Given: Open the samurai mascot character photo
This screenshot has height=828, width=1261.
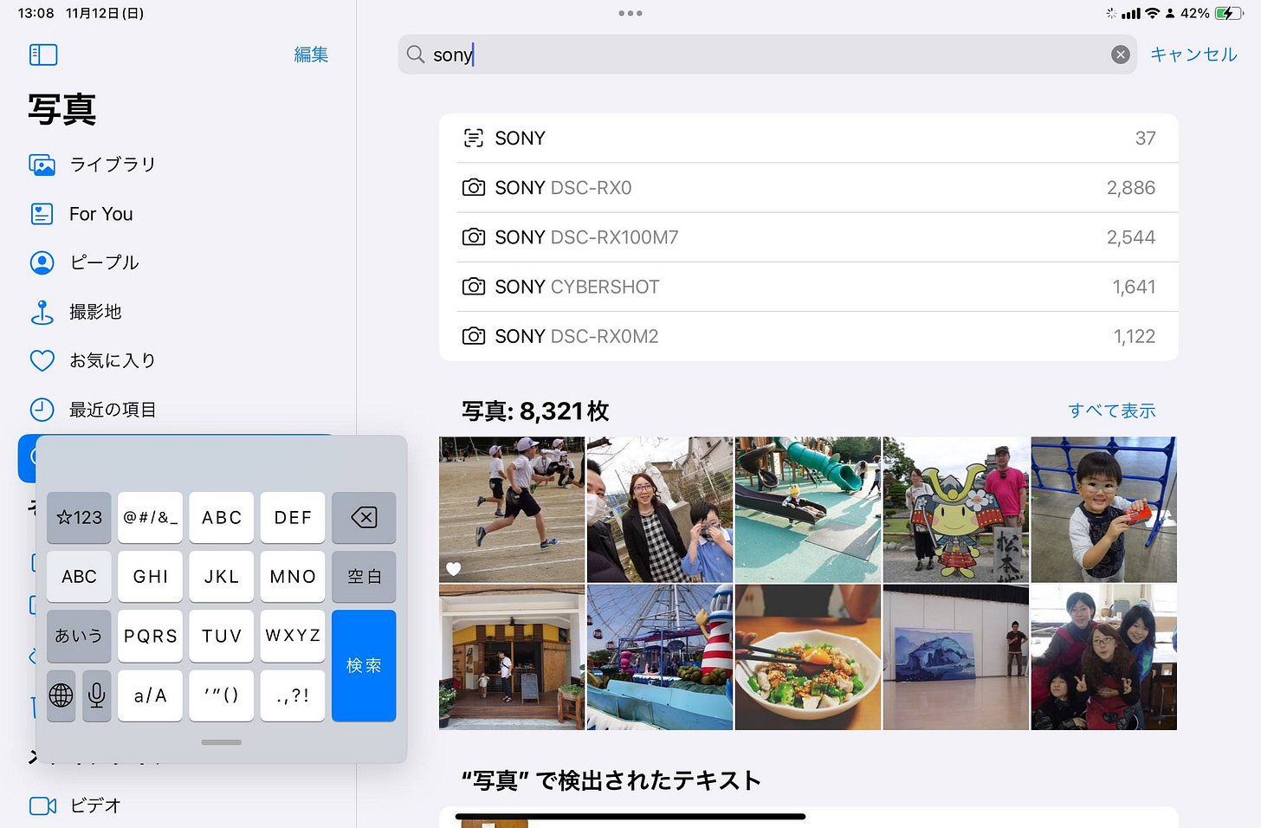Looking at the screenshot, I should coord(956,509).
